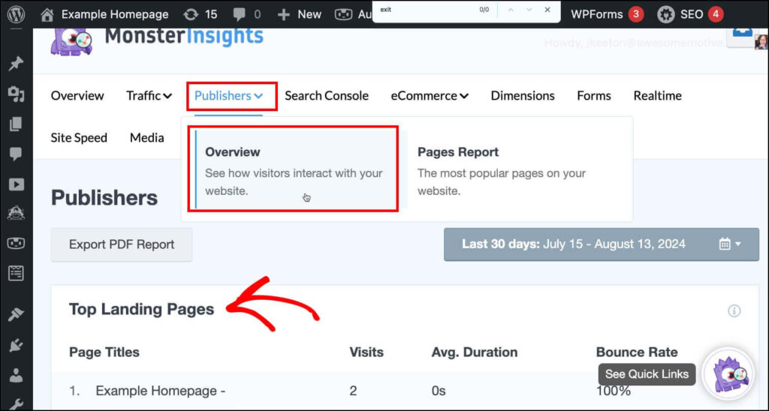
Task: Click the Avg. Duration column header
Action: (x=475, y=352)
